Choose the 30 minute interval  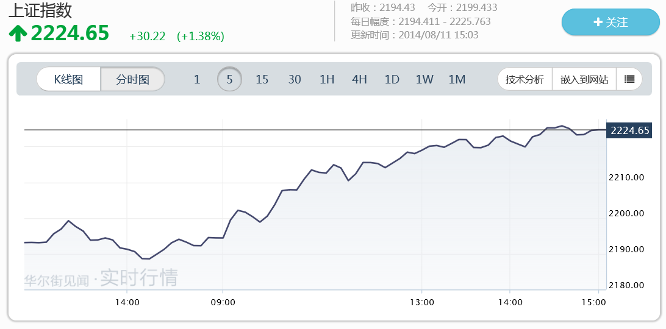tap(295, 79)
